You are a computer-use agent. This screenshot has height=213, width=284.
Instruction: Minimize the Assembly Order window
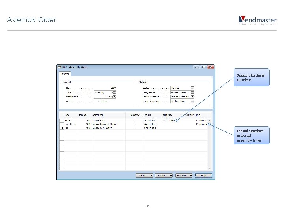click(x=196, y=67)
